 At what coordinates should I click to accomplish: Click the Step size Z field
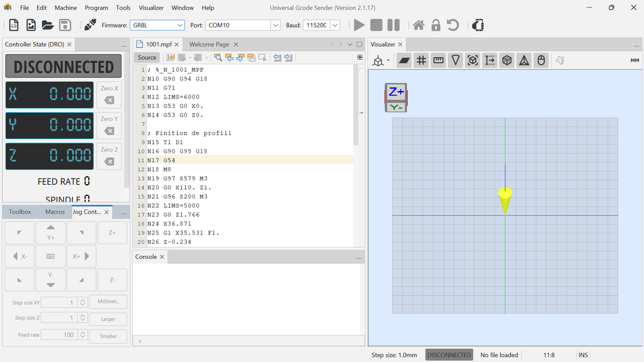point(60,317)
